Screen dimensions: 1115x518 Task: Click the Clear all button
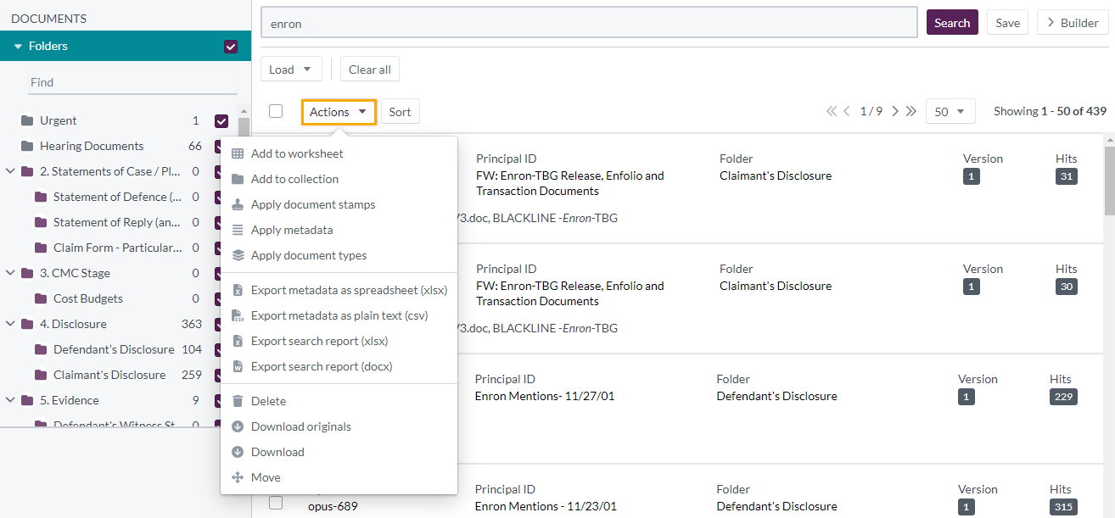click(370, 70)
